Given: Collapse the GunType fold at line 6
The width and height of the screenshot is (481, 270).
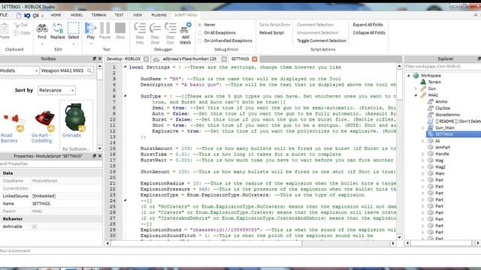Looking at the screenshot, I should [126, 96].
